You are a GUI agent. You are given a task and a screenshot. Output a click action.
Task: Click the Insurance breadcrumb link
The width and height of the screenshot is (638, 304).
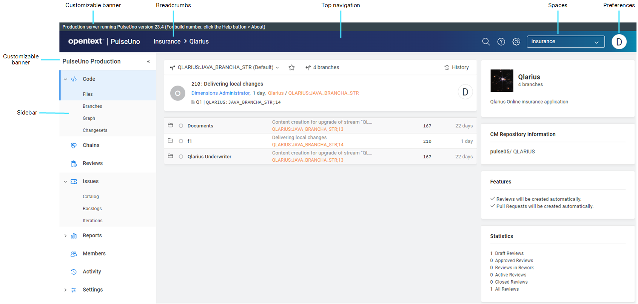click(167, 41)
